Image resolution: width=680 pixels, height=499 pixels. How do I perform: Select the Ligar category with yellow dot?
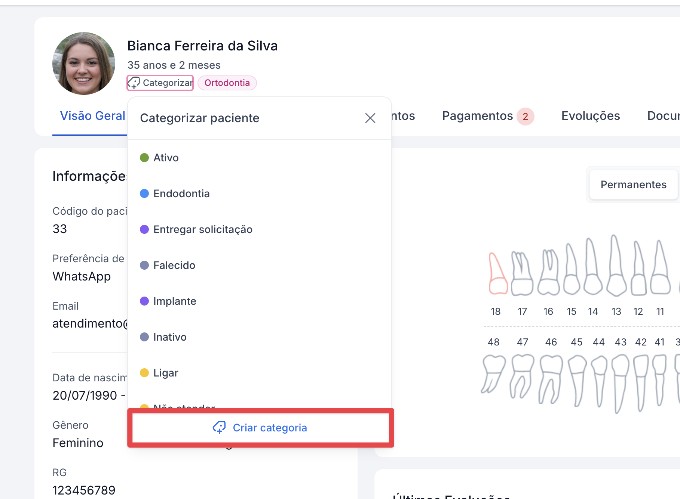click(x=166, y=373)
